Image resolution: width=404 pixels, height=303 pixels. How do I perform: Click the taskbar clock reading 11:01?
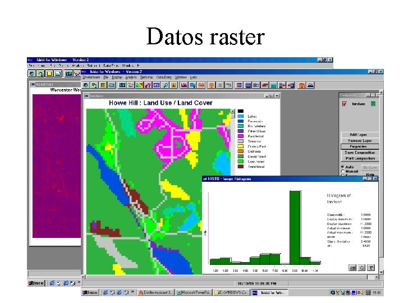click(377, 292)
